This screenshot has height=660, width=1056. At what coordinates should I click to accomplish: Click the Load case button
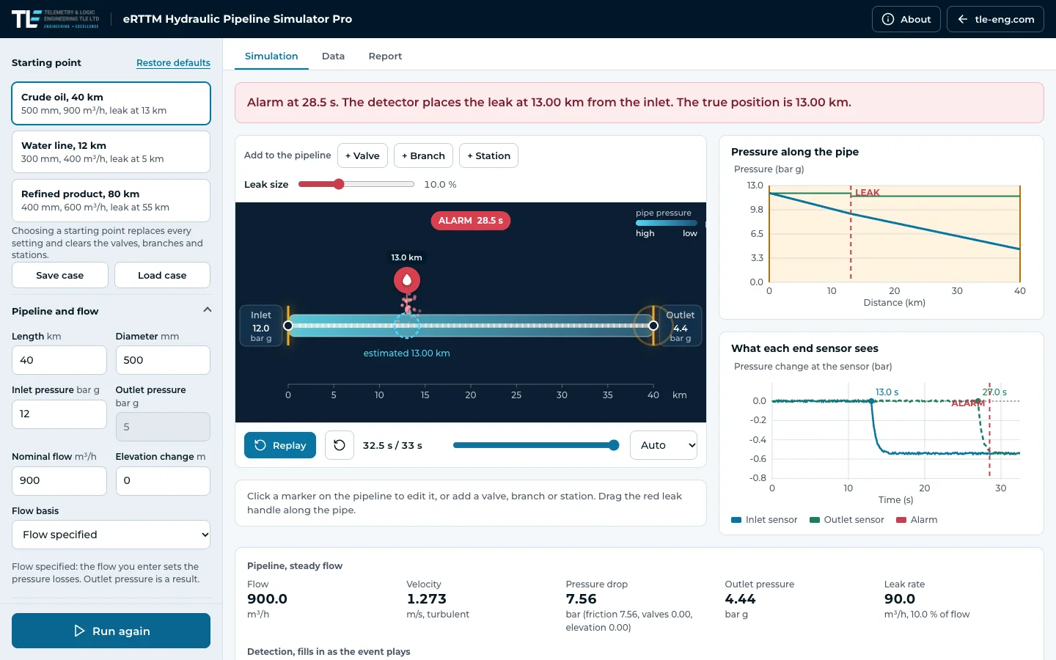click(162, 275)
